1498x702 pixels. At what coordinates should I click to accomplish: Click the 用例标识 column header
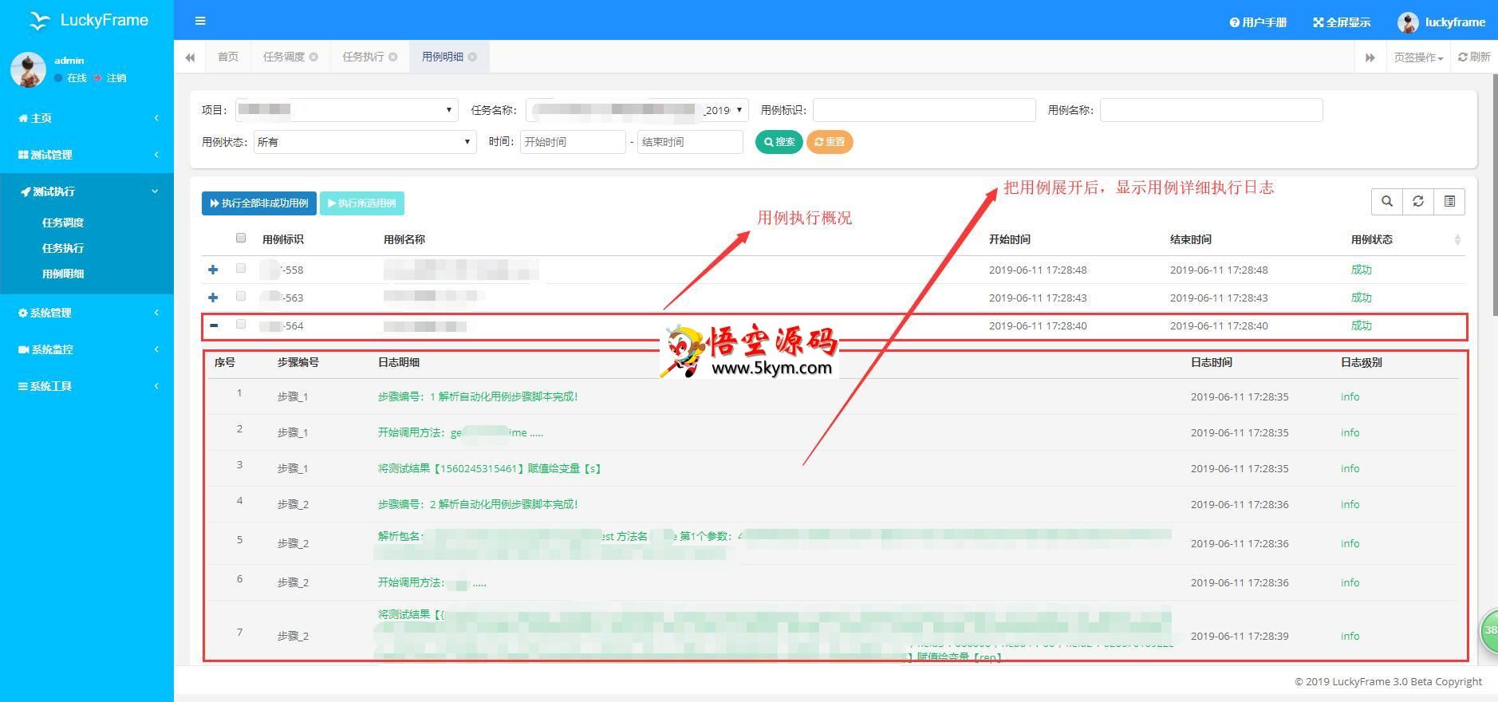pos(282,239)
